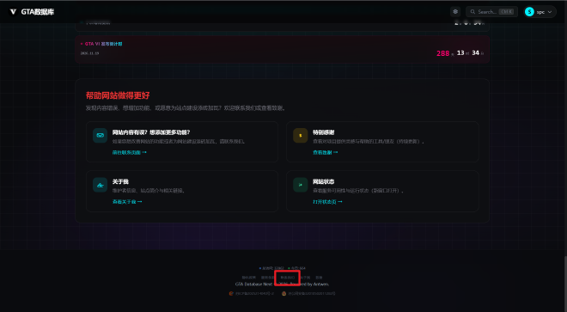Image resolution: width=567 pixels, height=312 pixels.
Task: Select the 特别感谢 card title
Action: point(323,132)
